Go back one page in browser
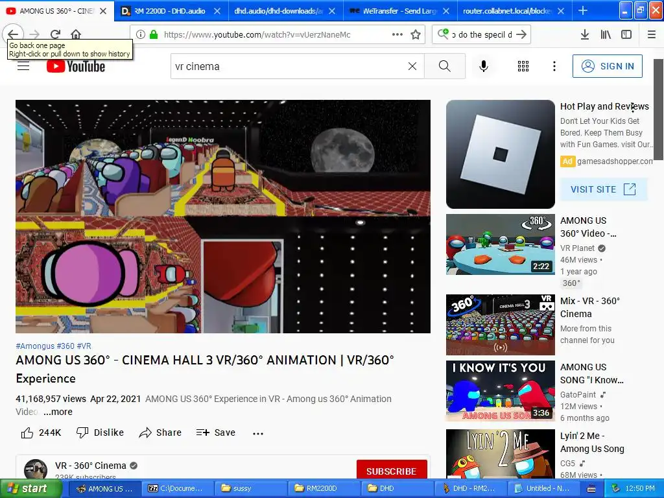The height and width of the screenshot is (498, 664). coord(13,34)
